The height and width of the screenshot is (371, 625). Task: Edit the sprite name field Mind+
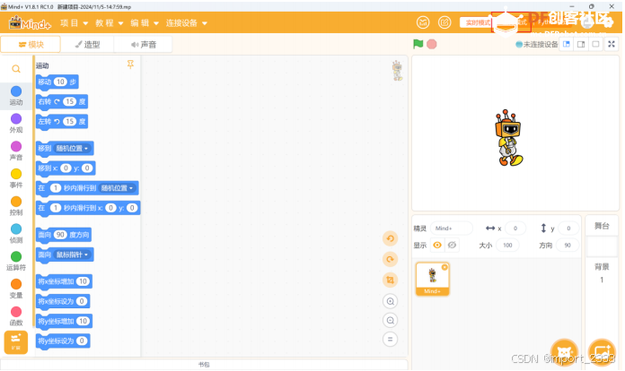[451, 228]
